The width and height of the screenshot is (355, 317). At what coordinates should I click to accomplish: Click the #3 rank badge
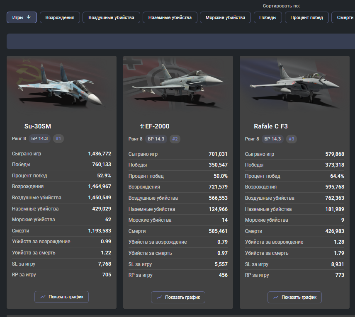click(x=292, y=139)
